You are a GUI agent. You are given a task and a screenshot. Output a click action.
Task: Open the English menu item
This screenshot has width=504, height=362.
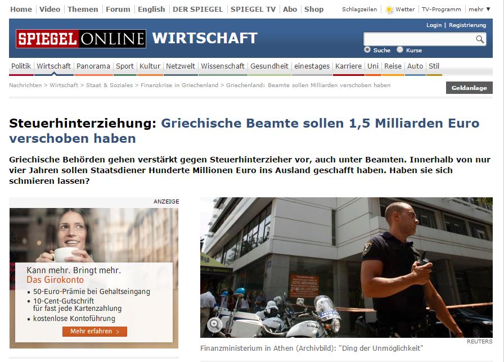tap(151, 10)
